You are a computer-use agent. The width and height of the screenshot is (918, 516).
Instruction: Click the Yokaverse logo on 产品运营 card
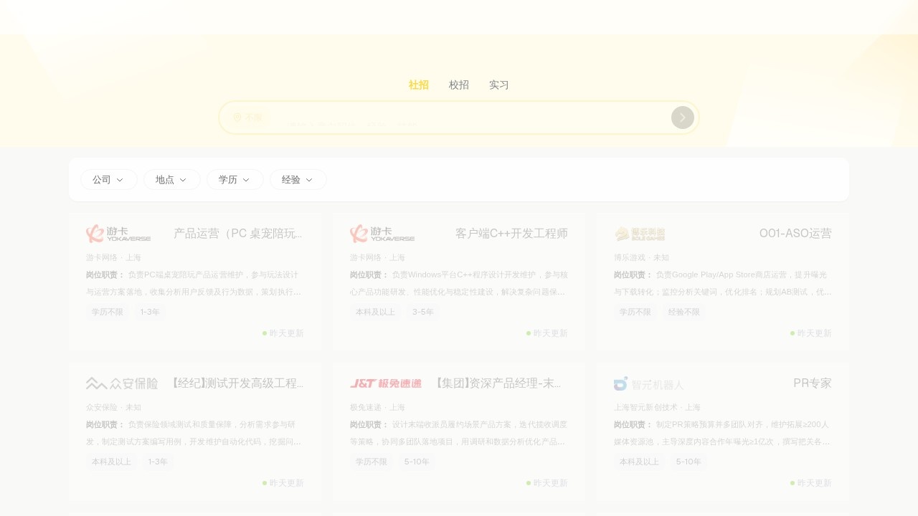click(x=118, y=234)
